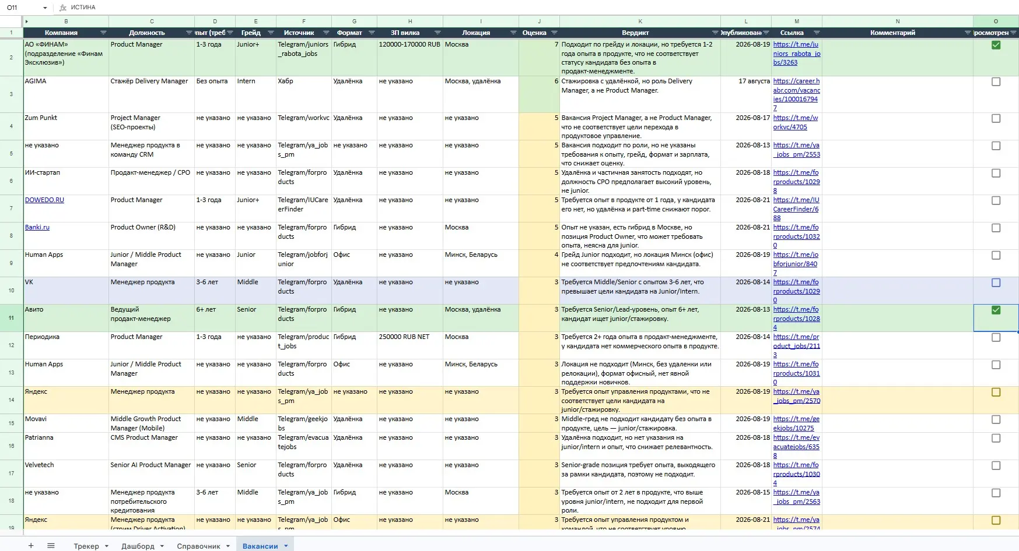Open the t.me/workvc/4705 link
This screenshot has height=551, width=1019.
pyautogui.click(x=796, y=122)
